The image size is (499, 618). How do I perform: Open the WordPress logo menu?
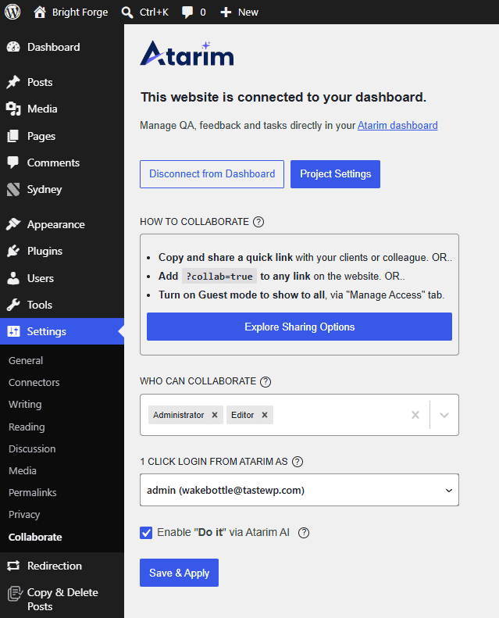[x=12, y=12]
